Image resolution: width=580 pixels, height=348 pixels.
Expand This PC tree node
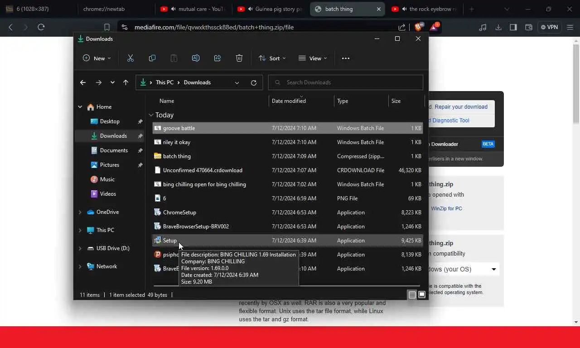(x=80, y=230)
